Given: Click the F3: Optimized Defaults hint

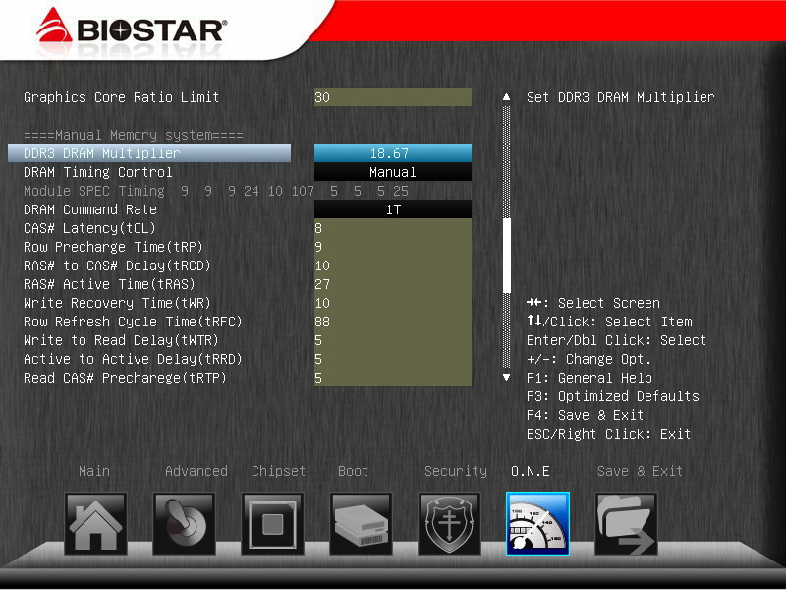Looking at the screenshot, I should pos(612,396).
